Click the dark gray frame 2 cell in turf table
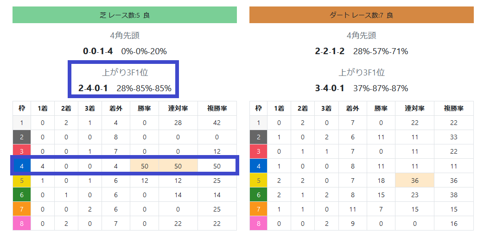Viewport: 484px width, 237px height. [x=22, y=137]
